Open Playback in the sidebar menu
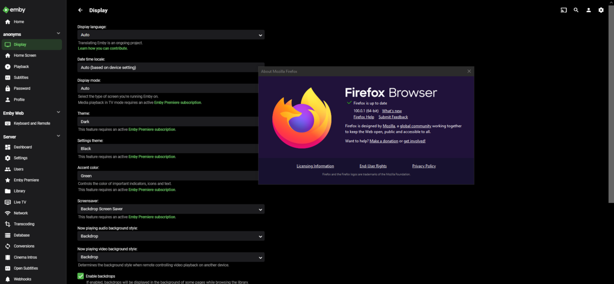 coord(32,66)
